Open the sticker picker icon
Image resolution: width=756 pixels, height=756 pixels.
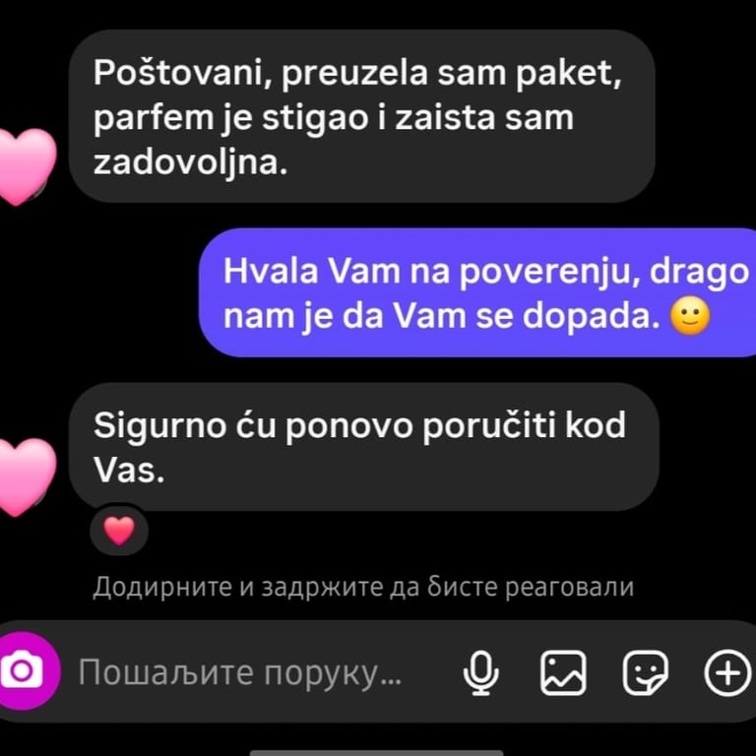(646, 672)
